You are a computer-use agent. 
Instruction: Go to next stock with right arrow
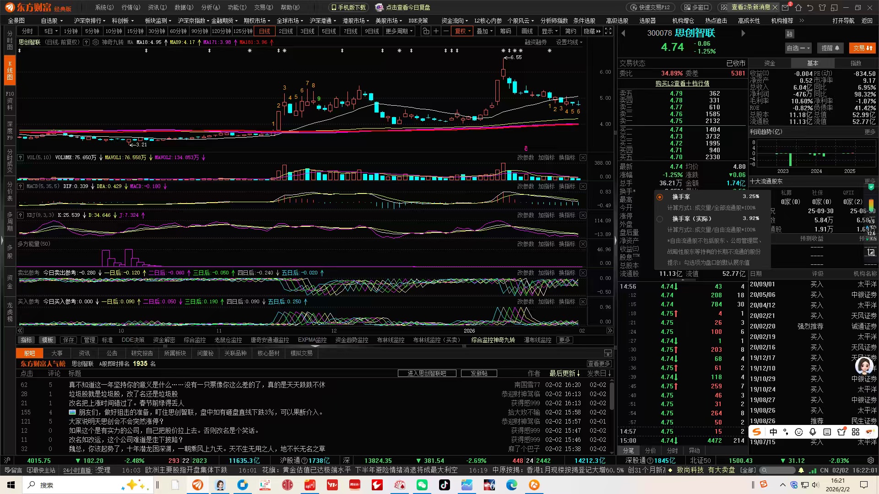click(743, 33)
